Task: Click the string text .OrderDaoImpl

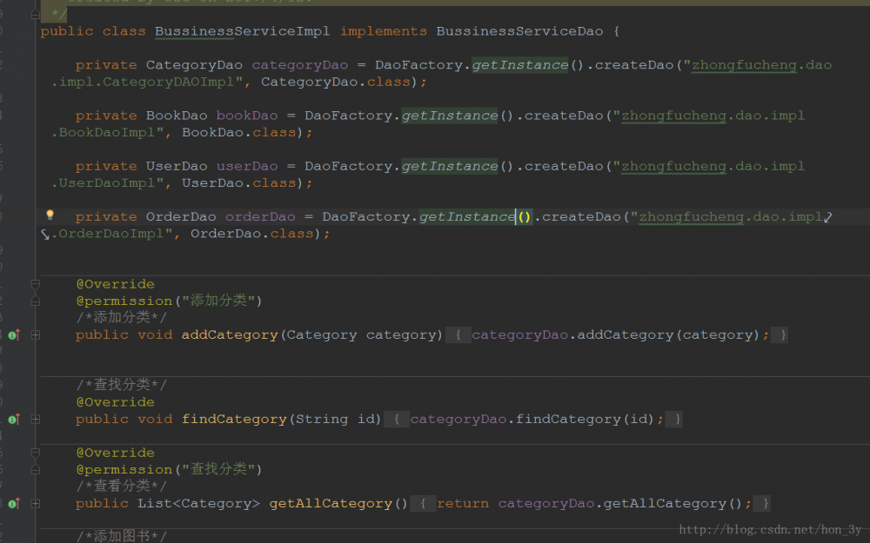Action: pyautogui.click(x=107, y=233)
